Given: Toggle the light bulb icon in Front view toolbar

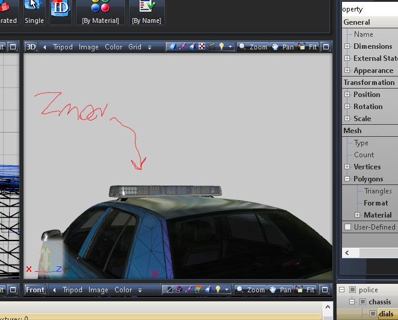Looking at the screenshot, I should [x=218, y=290].
